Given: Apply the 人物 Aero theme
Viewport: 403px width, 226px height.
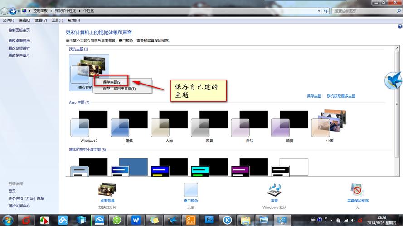Looking at the screenshot, I should pyautogui.click(x=169, y=127).
